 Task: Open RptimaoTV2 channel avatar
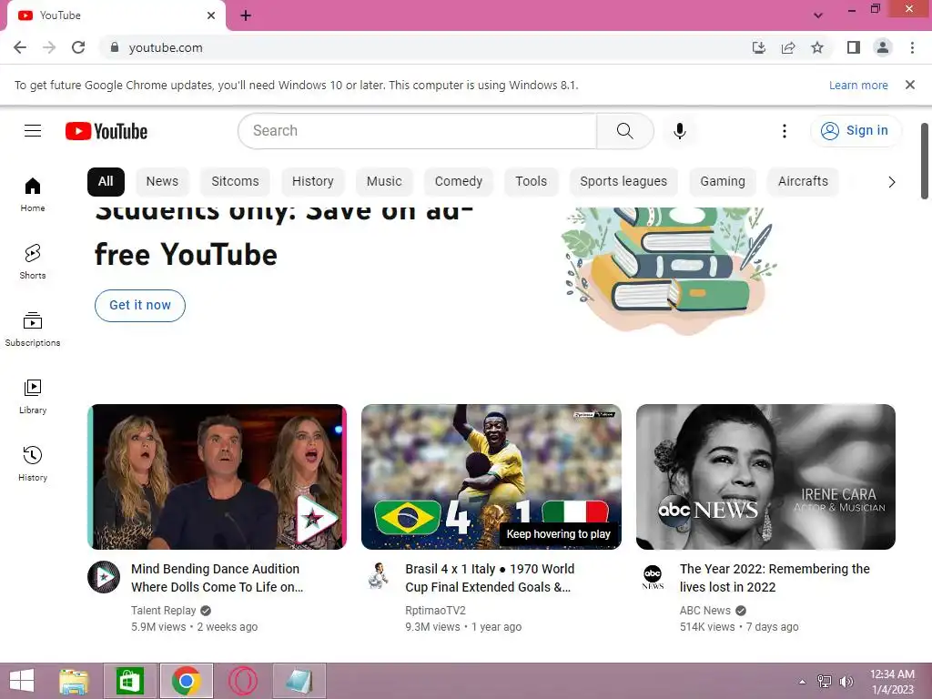click(379, 577)
